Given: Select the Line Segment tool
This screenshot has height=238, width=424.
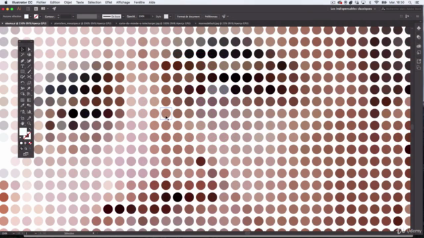Looking at the screenshot, I should 29,66.
